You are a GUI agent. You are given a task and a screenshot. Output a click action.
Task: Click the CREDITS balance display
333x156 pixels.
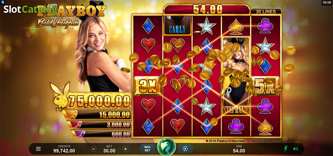(64, 149)
